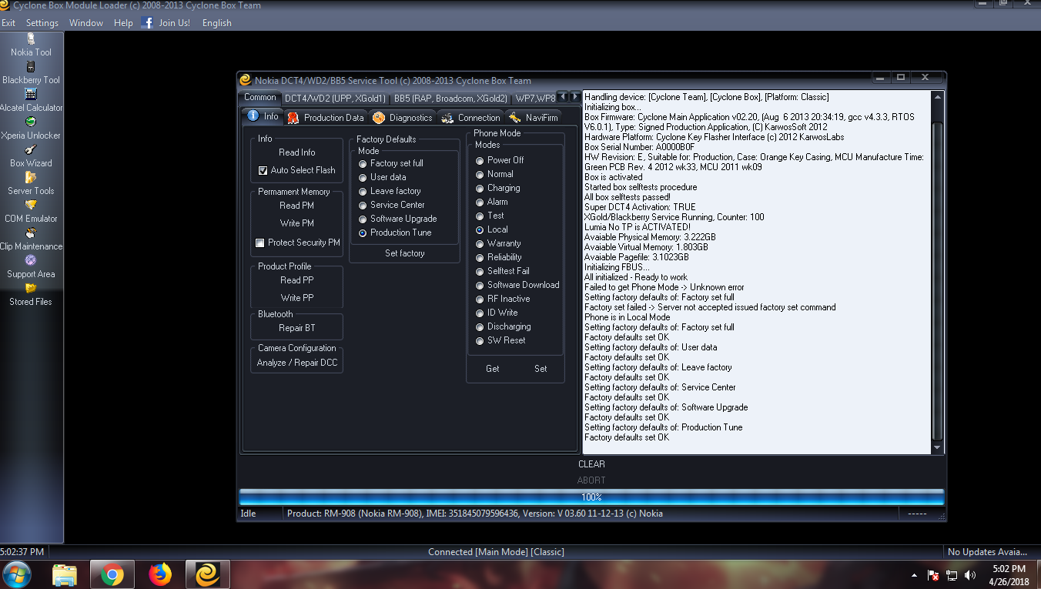Click the Action Center flag tray icon
1041x589 pixels.
[x=932, y=575]
